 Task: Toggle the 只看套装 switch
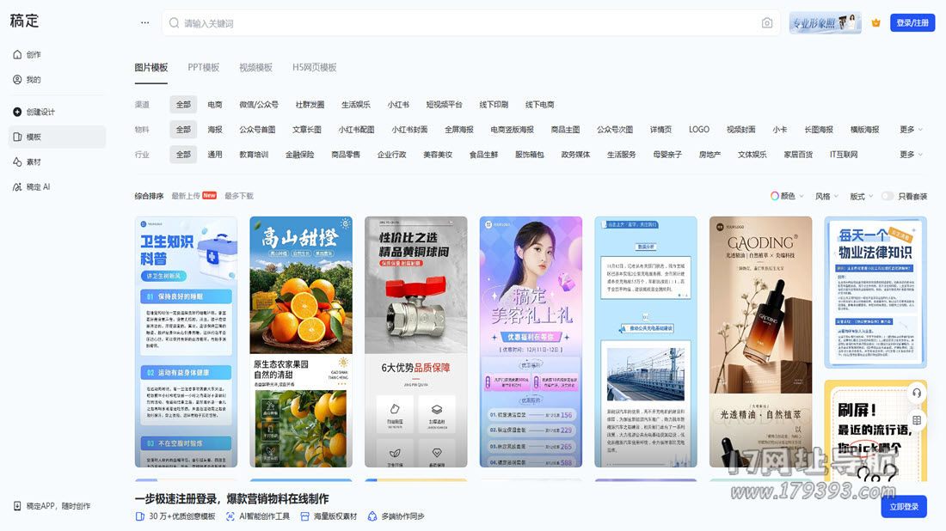[x=887, y=197]
